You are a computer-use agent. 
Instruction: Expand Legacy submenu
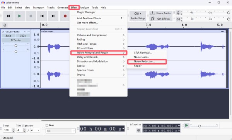pos(98,75)
